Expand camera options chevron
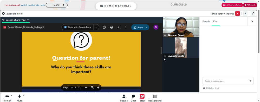 pos(11,95)
